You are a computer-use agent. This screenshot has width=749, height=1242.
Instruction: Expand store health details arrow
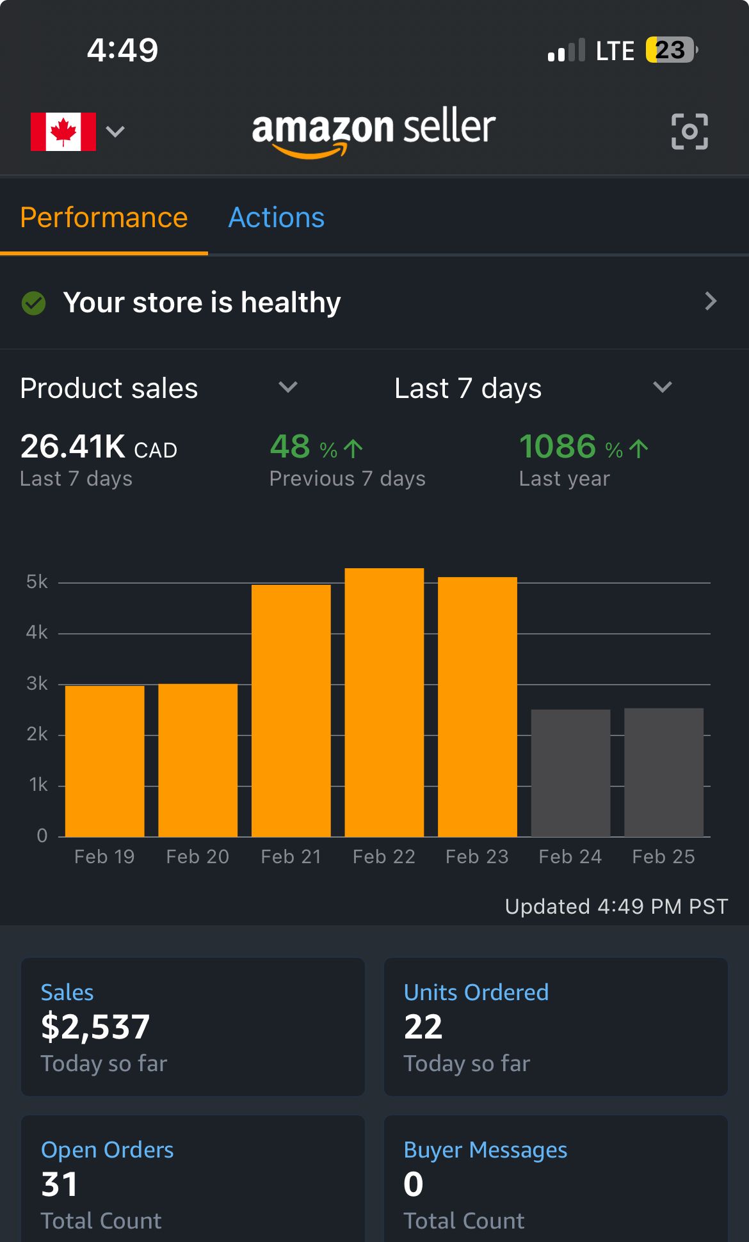tap(711, 301)
